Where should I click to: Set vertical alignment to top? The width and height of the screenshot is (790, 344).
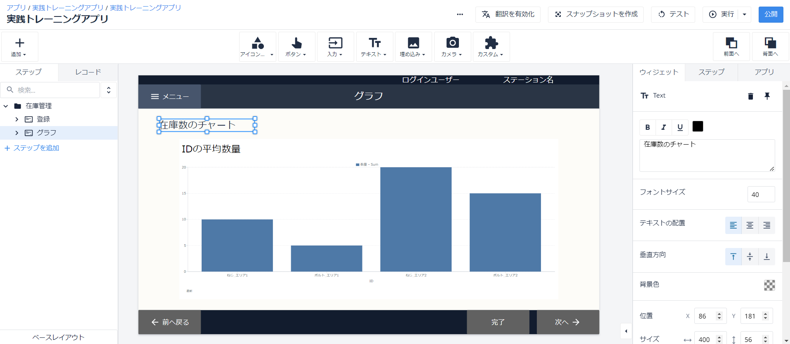[x=733, y=257]
